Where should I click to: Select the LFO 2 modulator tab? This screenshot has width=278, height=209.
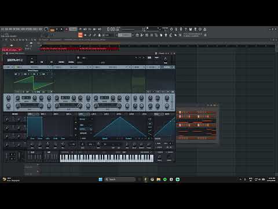[x=94, y=114]
